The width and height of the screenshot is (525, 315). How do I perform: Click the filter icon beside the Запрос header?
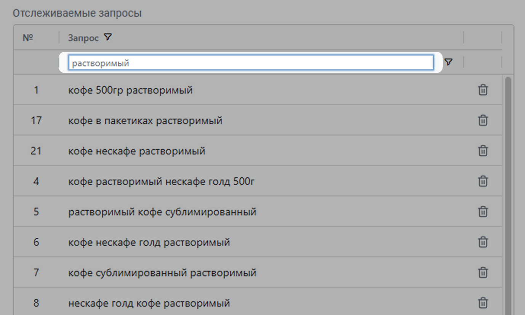108,37
